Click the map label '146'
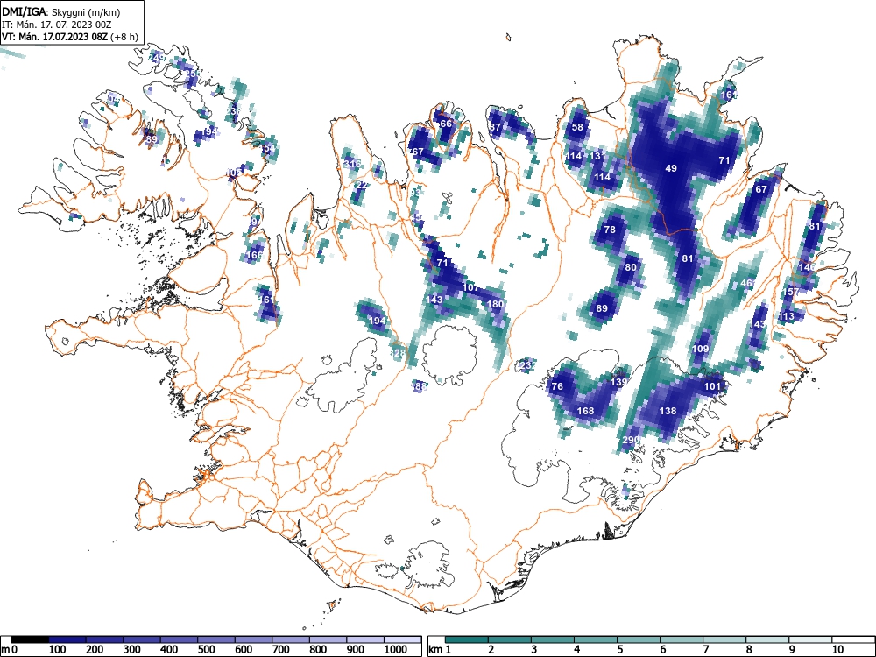The width and height of the screenshot is (876, 657). 807,267
